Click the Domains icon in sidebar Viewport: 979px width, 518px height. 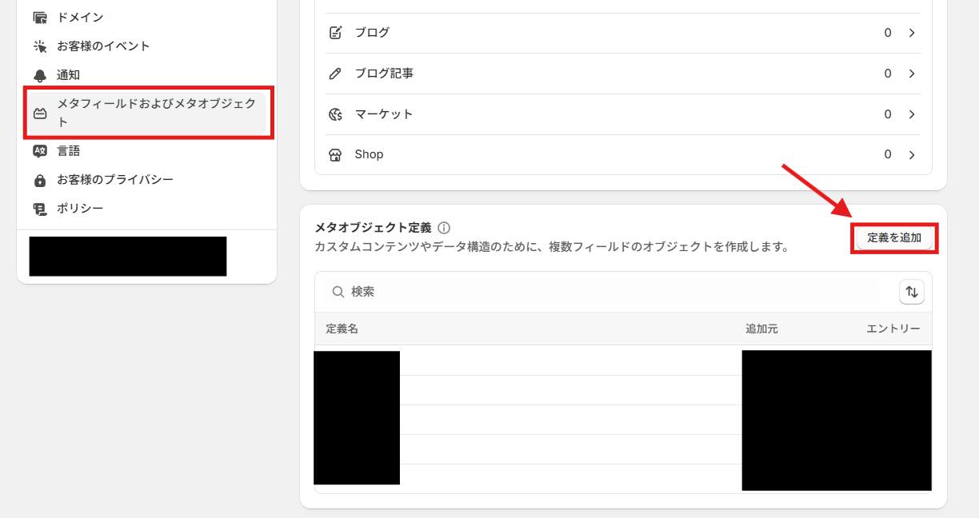pos(40,18)
